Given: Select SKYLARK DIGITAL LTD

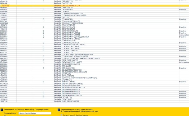Looking at the screenshot, I should pyautogui.click(x=63, y=74).
